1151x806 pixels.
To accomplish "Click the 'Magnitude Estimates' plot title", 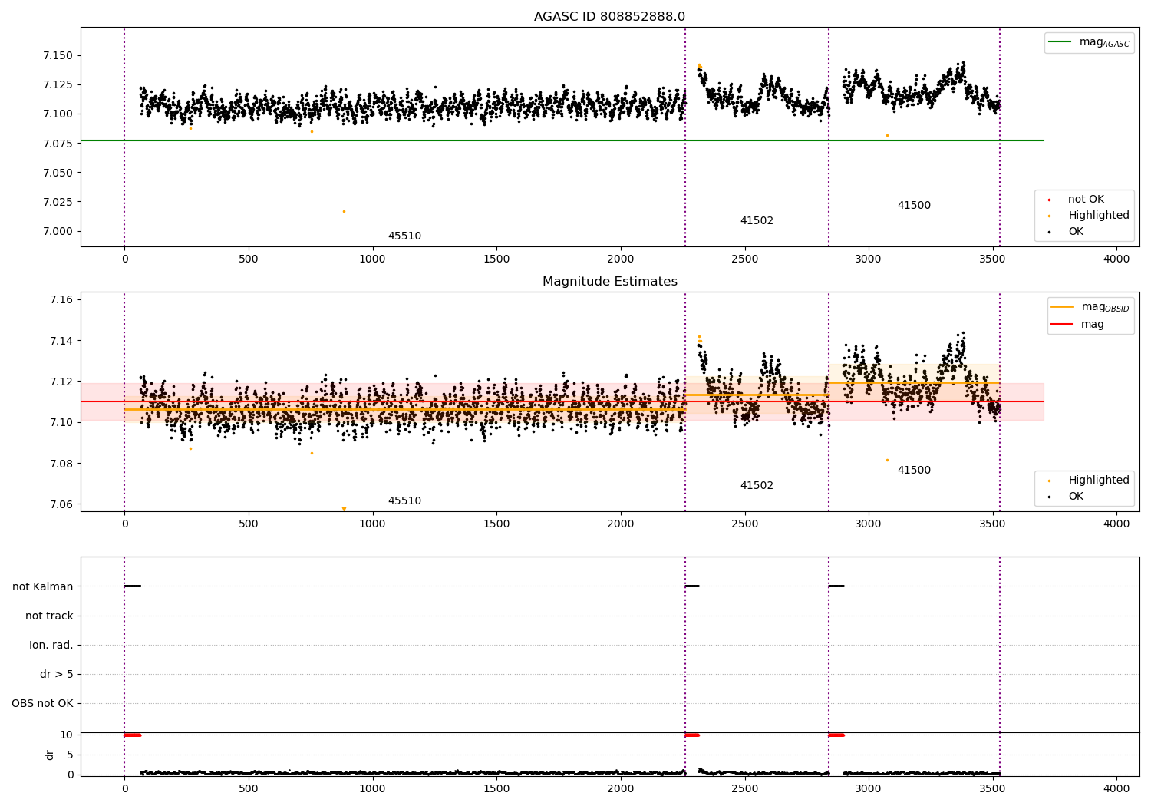I will point(609,282).
